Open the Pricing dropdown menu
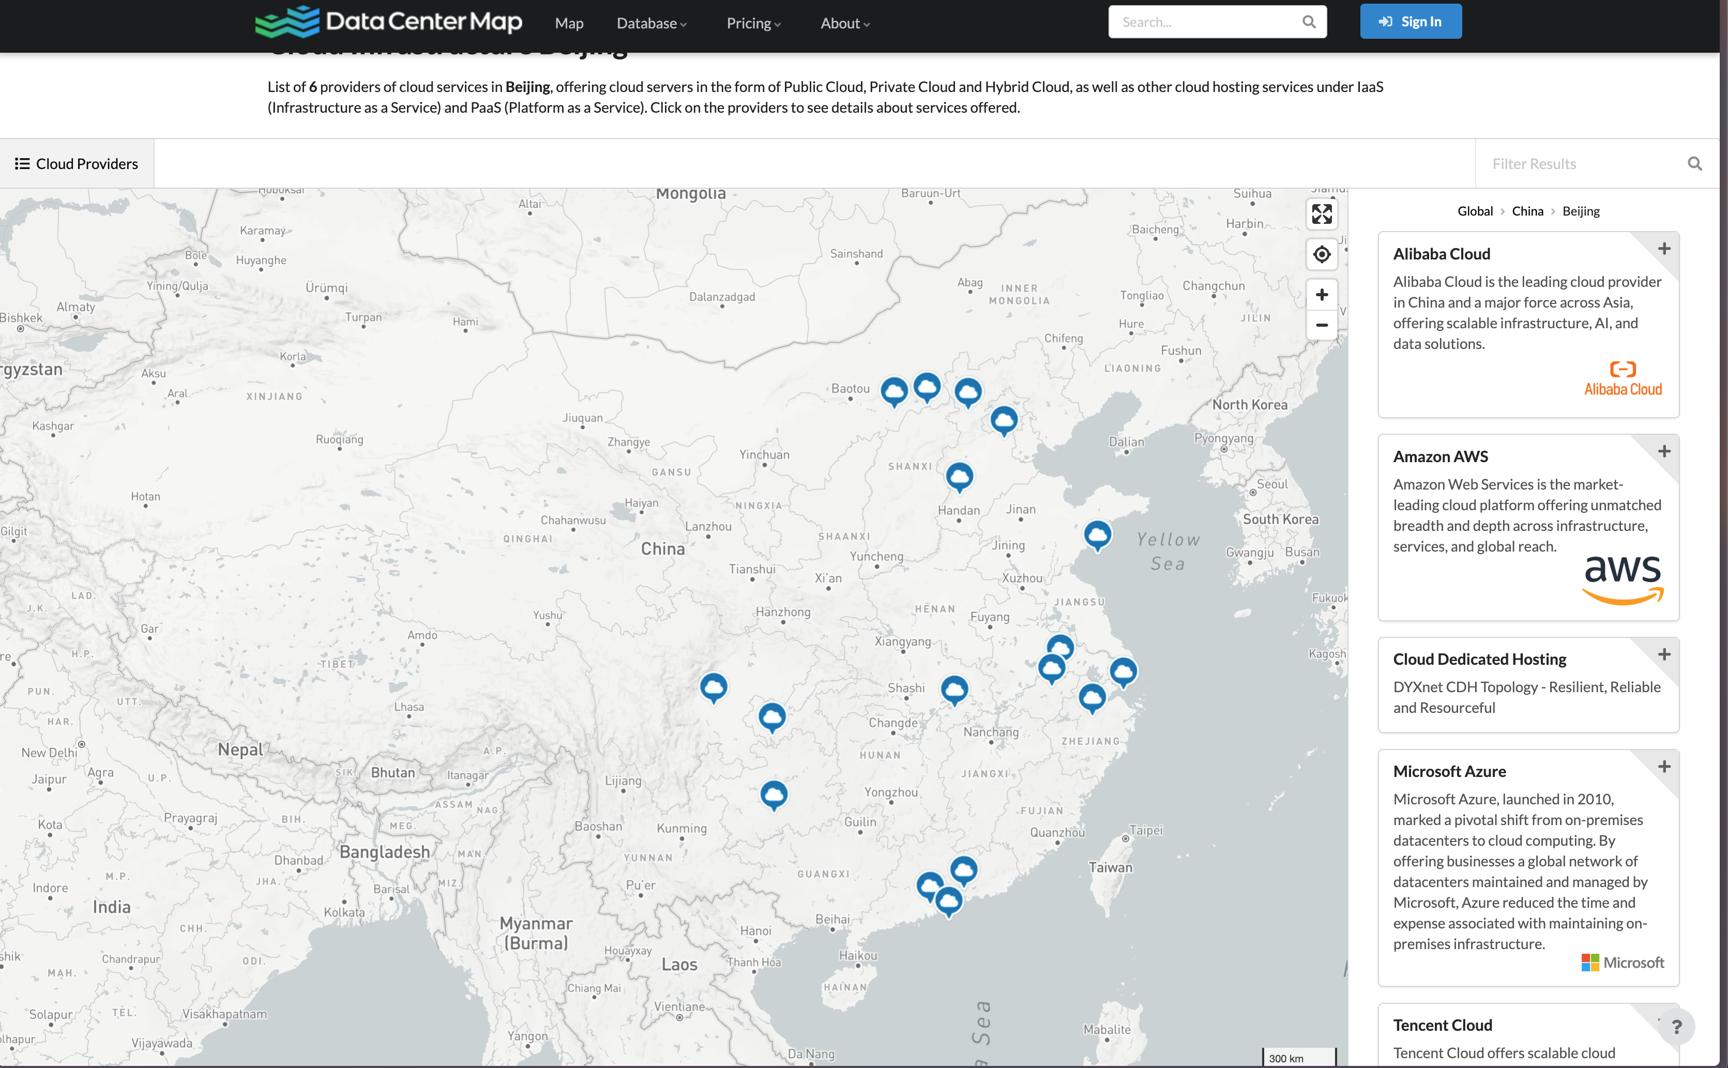Screen dimensions: 1728x1068 coord(753,23)
